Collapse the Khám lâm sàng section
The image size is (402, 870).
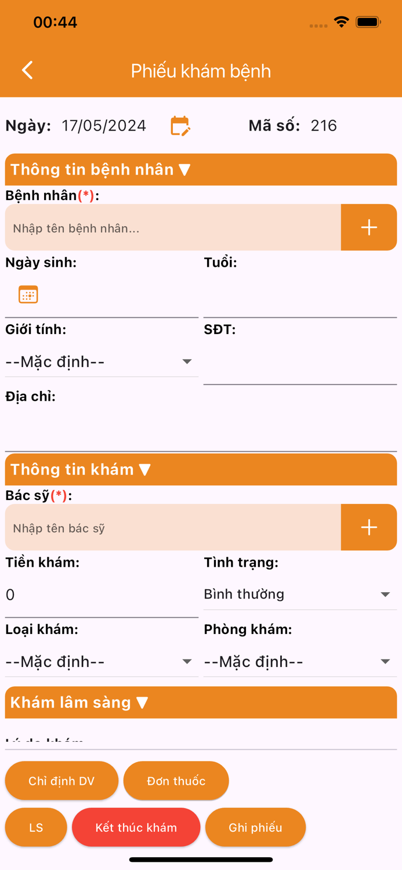[141, 702]
